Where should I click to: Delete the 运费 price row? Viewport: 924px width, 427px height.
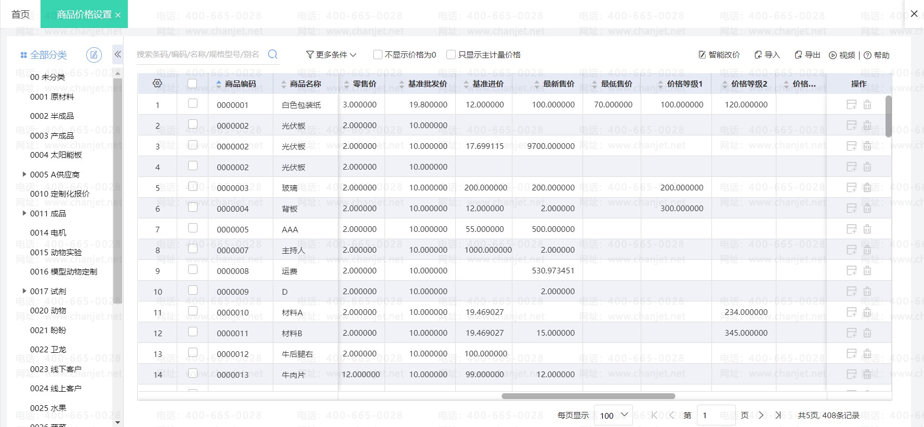coord(867,270)
